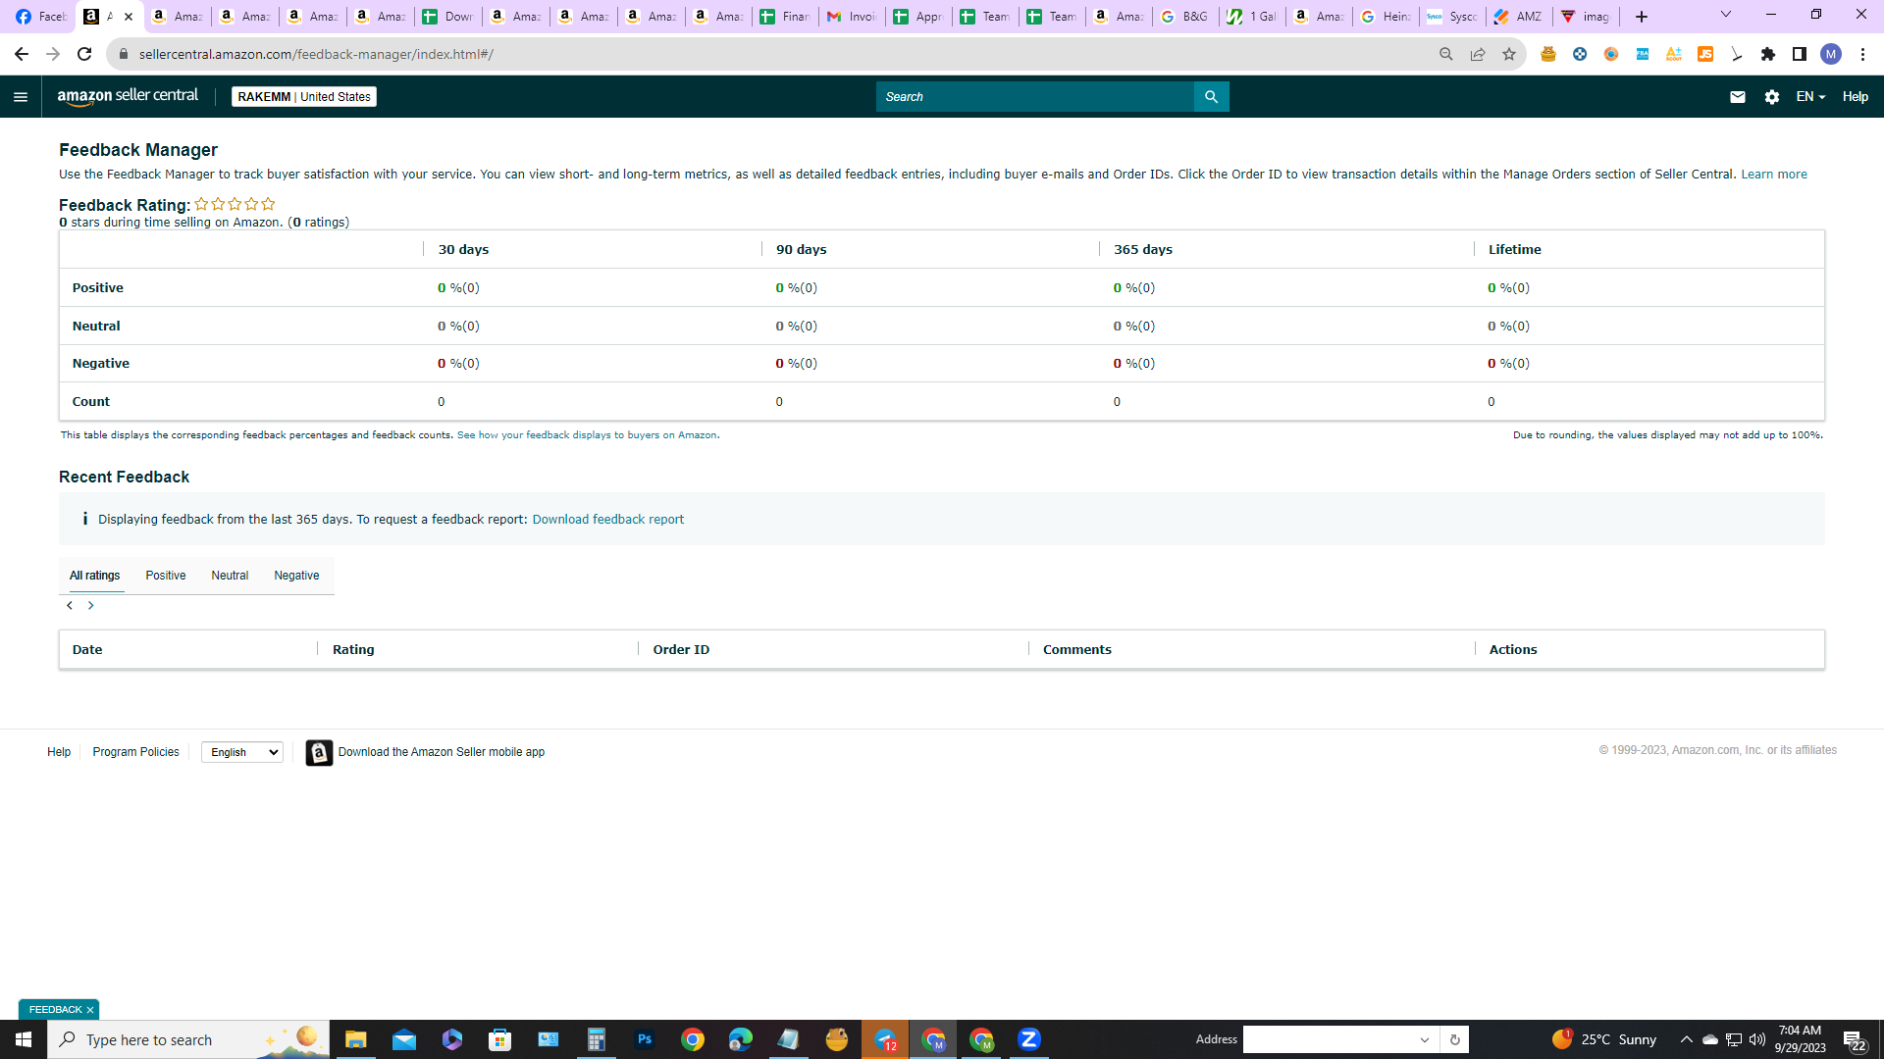Click Help link in the footer

(59, 752)
